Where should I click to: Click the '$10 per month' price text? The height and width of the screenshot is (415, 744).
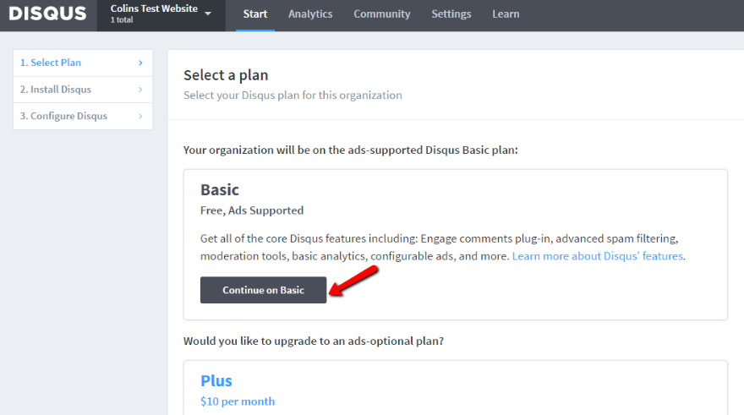pyautogui.click(x=238, y=401)
